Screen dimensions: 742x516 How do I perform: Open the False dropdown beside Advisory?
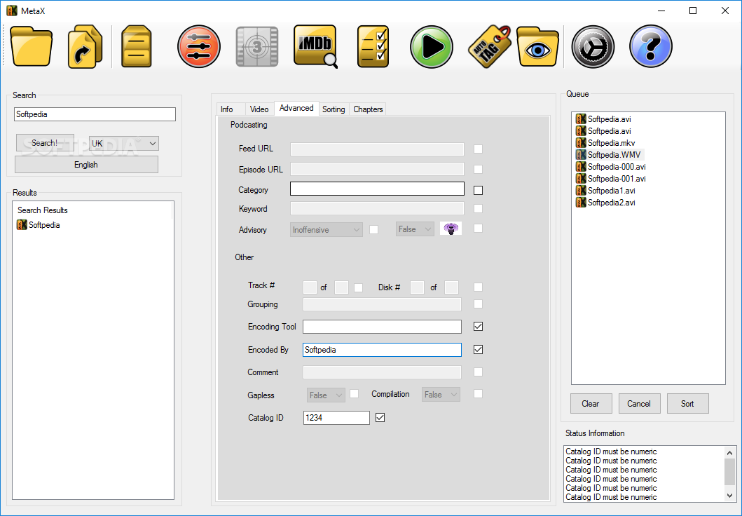415,229
